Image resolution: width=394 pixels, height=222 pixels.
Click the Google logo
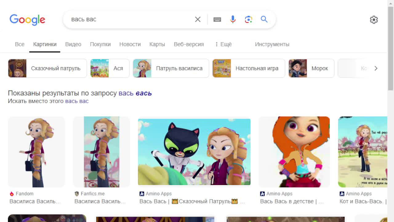[x=27, y=20]
